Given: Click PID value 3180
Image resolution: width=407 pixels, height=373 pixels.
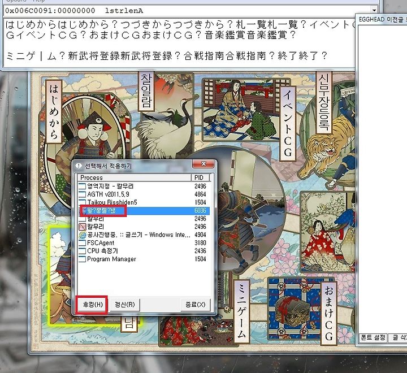Looking at the screenshot, I should pos(200,242).
